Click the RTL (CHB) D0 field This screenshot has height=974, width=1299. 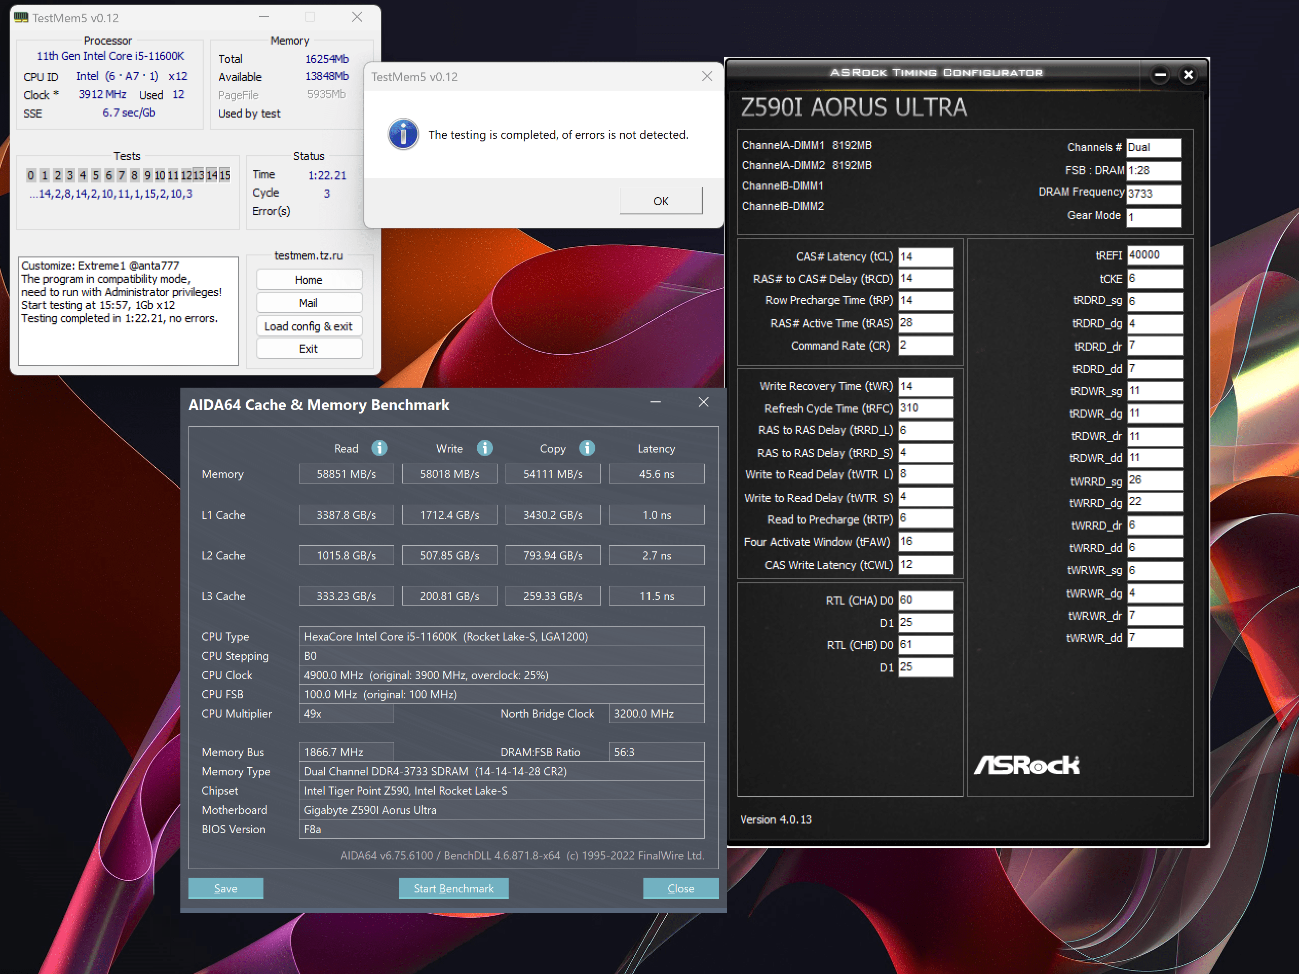[x=926, y=645]
